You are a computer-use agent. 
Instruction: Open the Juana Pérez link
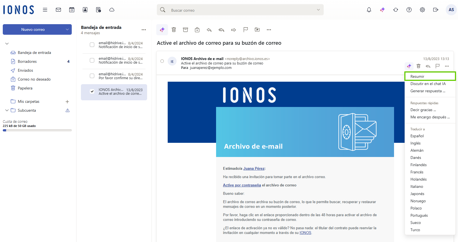coord(254,168)
